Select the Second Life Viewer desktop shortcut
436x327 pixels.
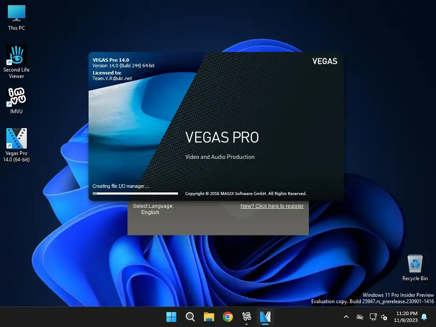(17, 62)
